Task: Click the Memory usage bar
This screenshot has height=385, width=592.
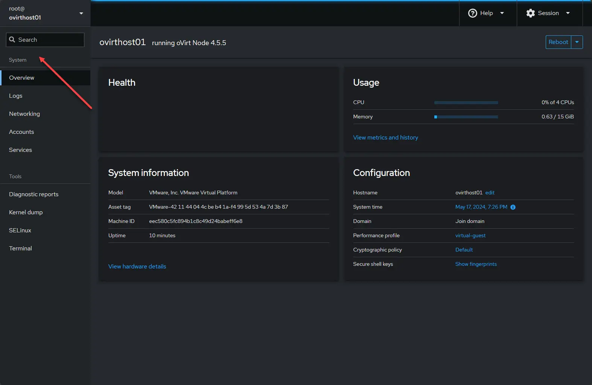Action: (x=466, y=117)
